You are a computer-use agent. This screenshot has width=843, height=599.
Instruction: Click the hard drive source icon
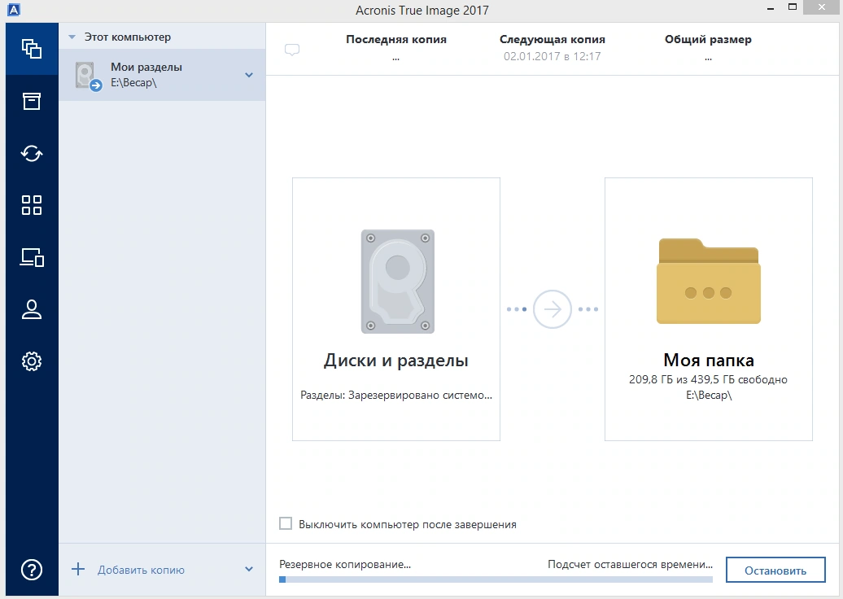(397, 282)
